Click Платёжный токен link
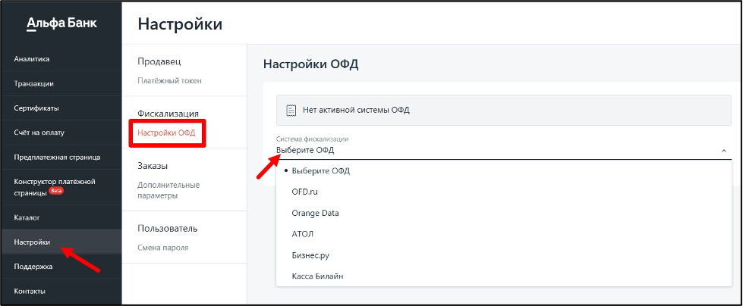This screenshot has width=743, height=306. pos(170,81)
